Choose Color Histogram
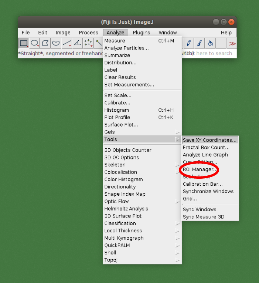 pos(142,179)
